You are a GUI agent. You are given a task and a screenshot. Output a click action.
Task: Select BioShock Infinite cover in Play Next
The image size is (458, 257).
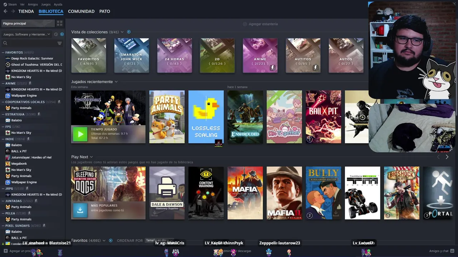(x=401, y=193)
